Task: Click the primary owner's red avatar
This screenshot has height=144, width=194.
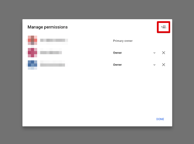Action: 32,40
